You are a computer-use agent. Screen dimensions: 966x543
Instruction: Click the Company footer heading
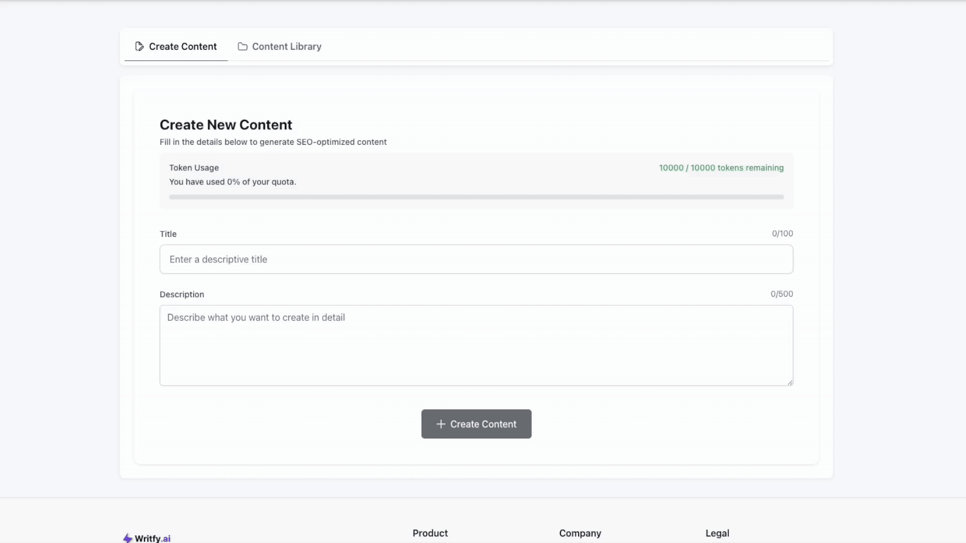tap(580, 533)
